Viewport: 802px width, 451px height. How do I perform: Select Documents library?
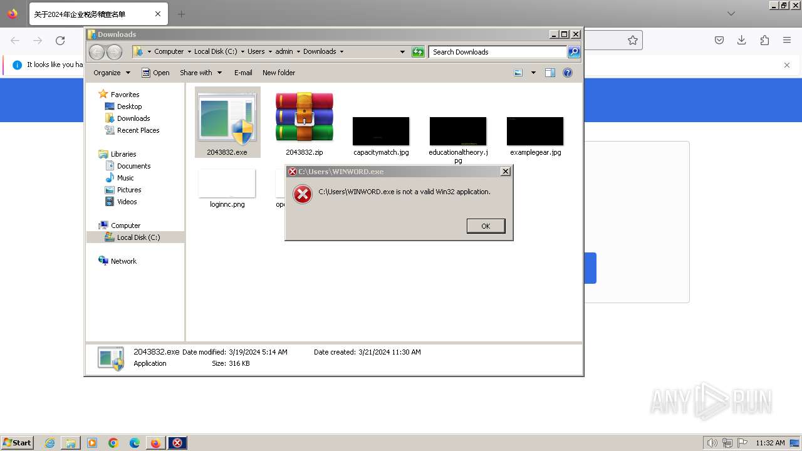click(x=133, y=166)
